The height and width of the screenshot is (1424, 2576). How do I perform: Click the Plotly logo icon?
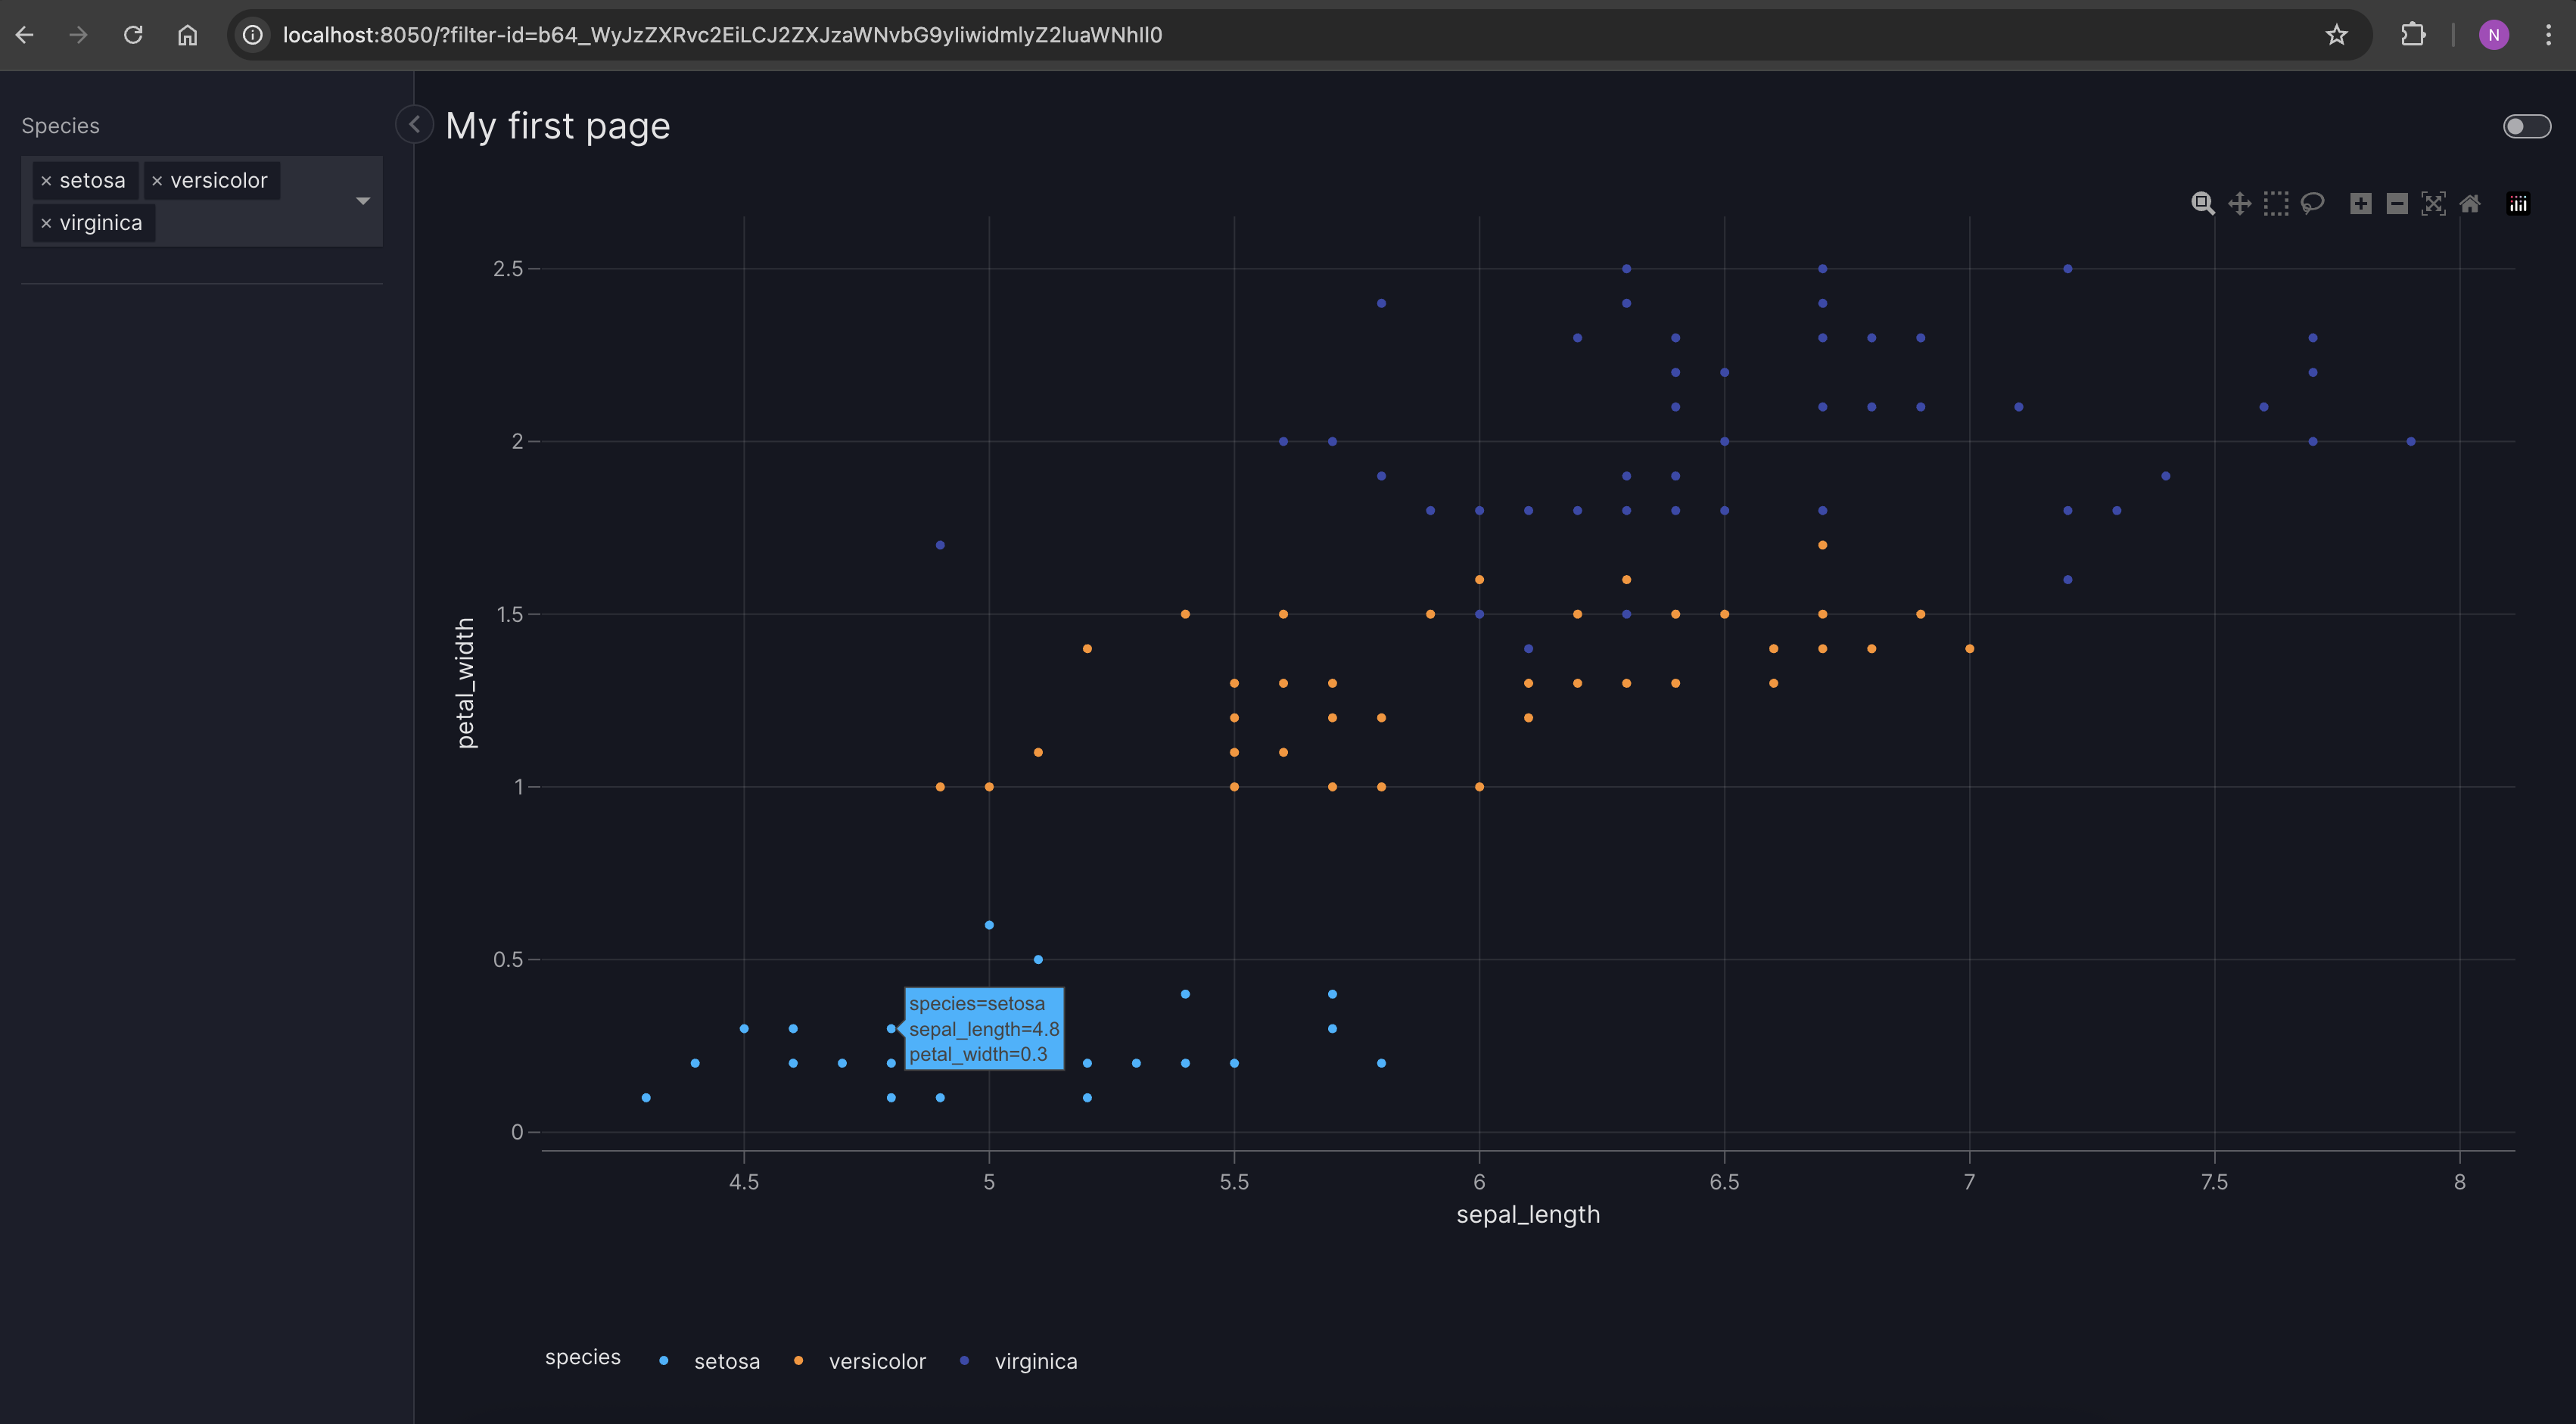[2518, 204]
